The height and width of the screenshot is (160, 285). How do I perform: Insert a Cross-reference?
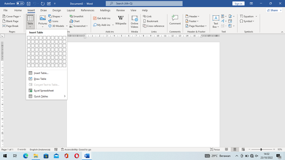(154, 26)
